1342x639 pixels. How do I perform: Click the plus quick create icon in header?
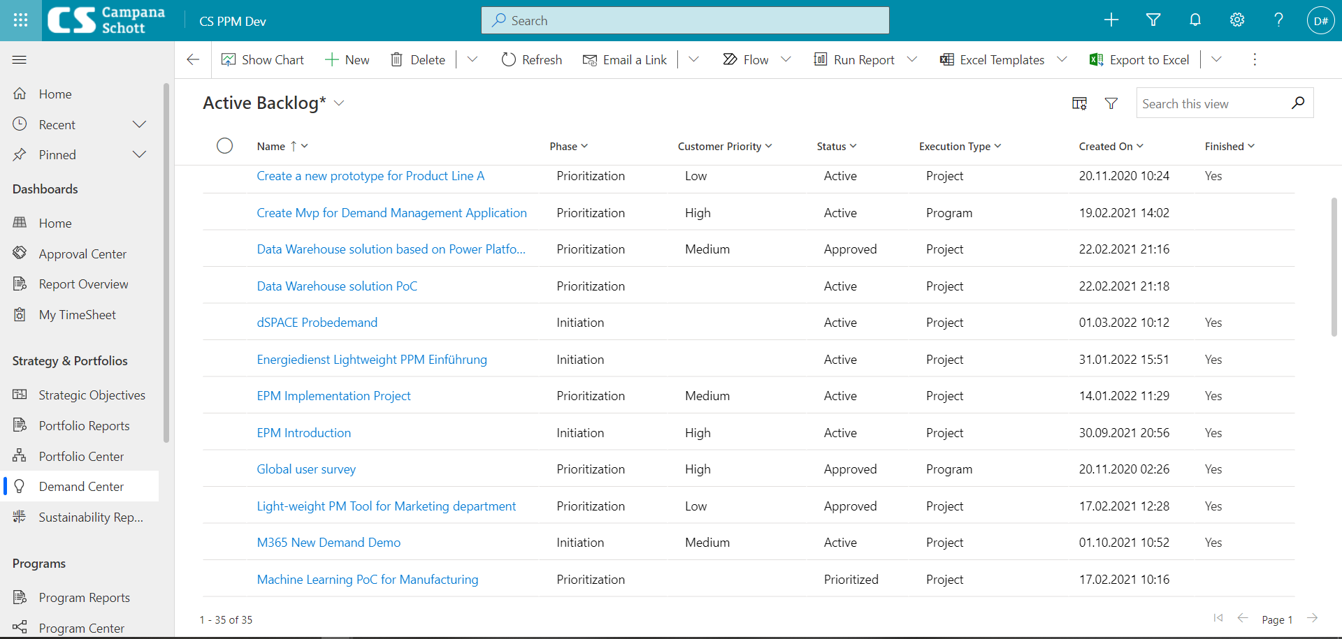coord(1111,20)
